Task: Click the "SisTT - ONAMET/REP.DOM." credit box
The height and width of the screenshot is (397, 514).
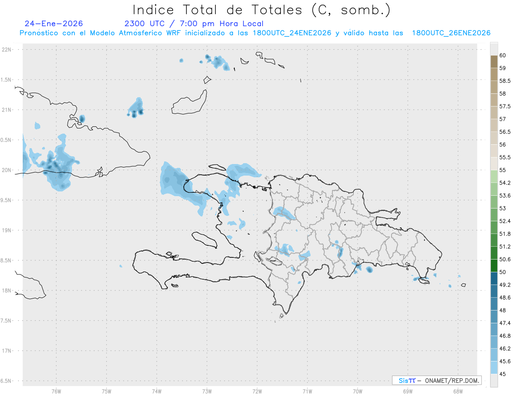Action: pyautogui.click(x=436, y=380)
